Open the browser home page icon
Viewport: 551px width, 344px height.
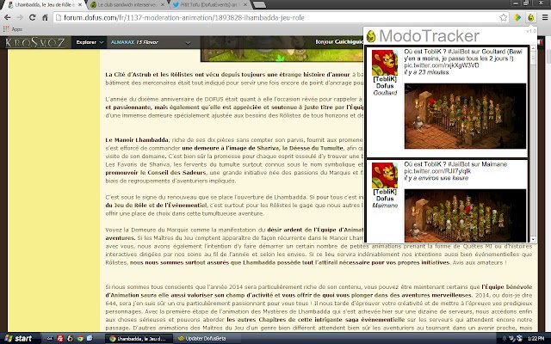[x=45, y=17]
